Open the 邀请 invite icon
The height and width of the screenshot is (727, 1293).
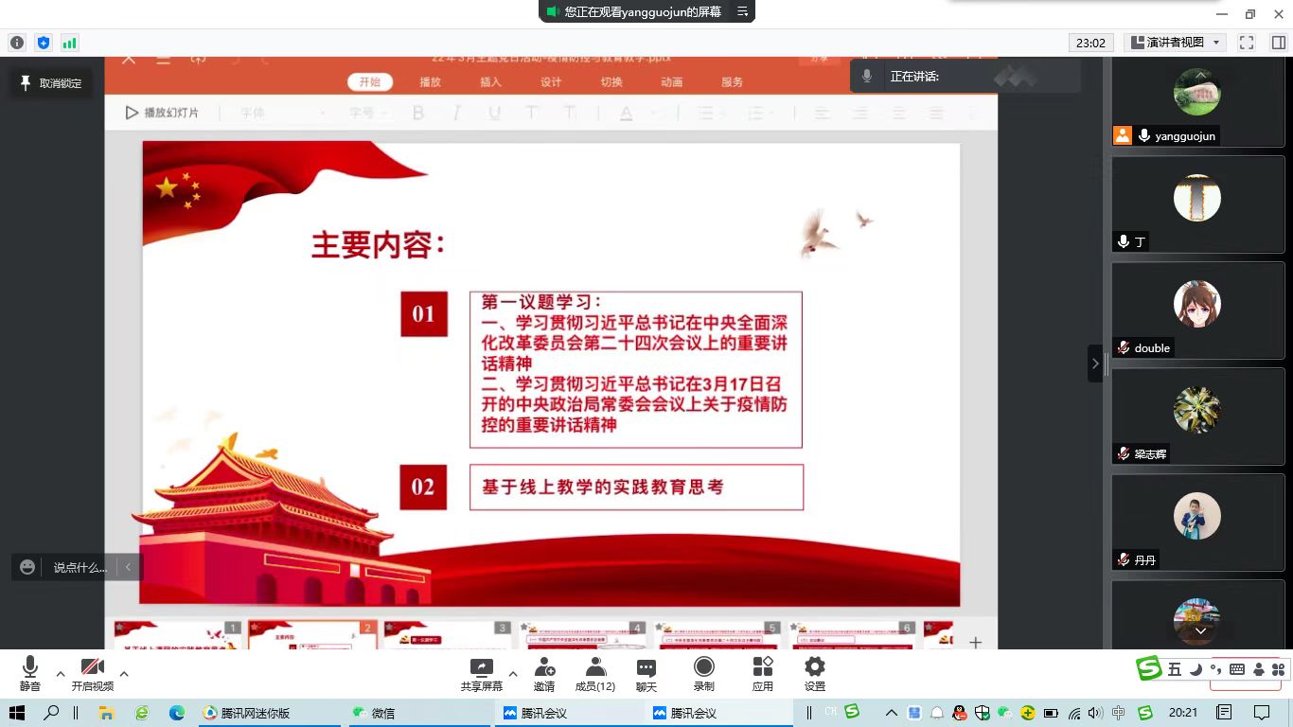(x=544, y=674)
